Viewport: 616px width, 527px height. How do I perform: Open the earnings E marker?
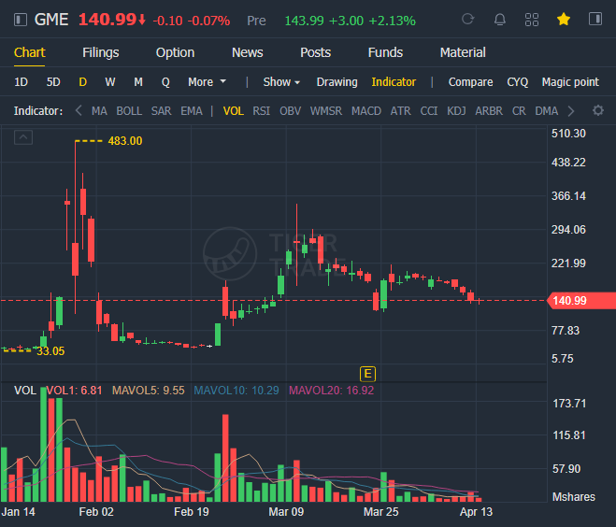pyautogui.click(x=367, y=374)
